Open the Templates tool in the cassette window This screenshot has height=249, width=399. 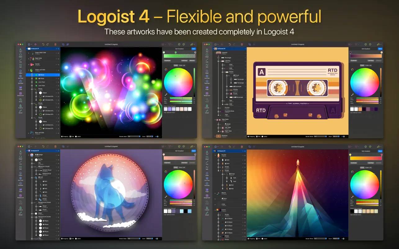(207, 82)
